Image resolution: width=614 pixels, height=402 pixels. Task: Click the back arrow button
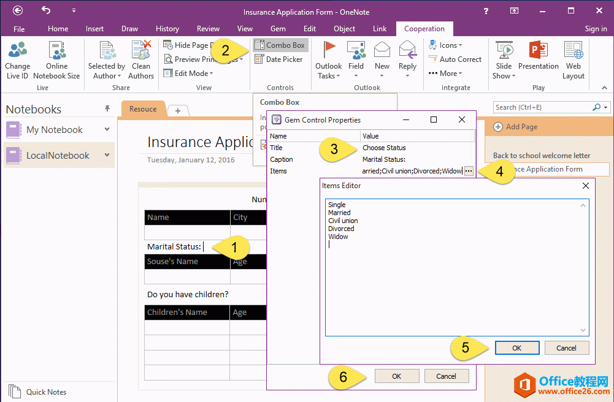click(x=18, y=10)
